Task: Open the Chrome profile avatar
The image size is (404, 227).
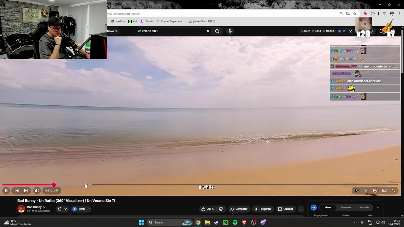Action: [392, 14]
